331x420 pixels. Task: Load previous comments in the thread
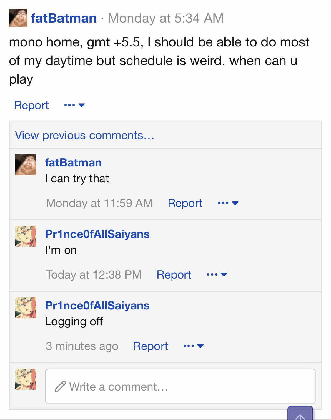[x=85, y=135]
